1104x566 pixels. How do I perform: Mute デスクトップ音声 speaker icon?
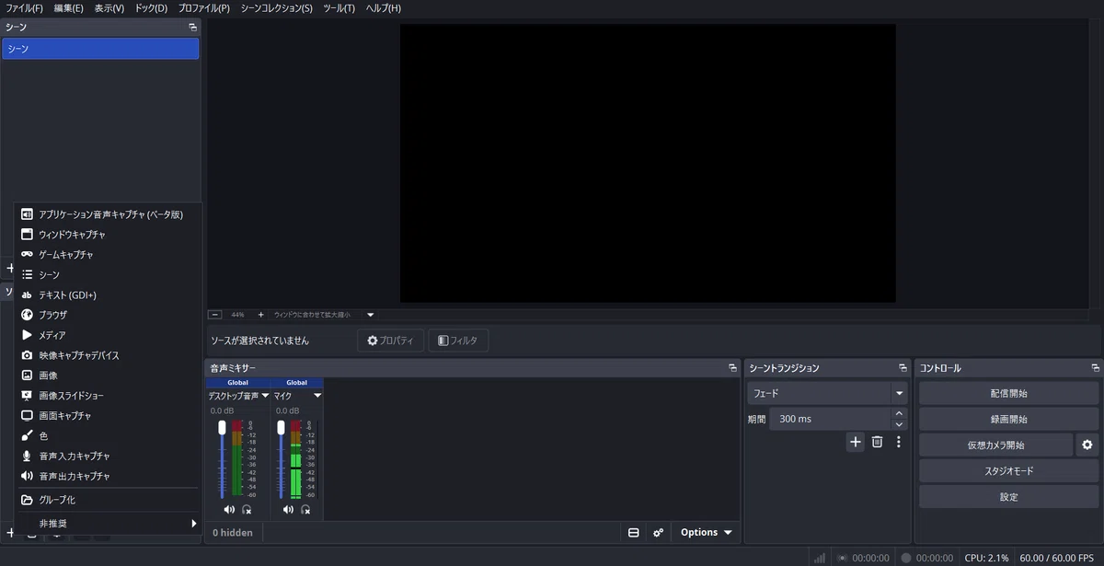[x=229, y=509]
